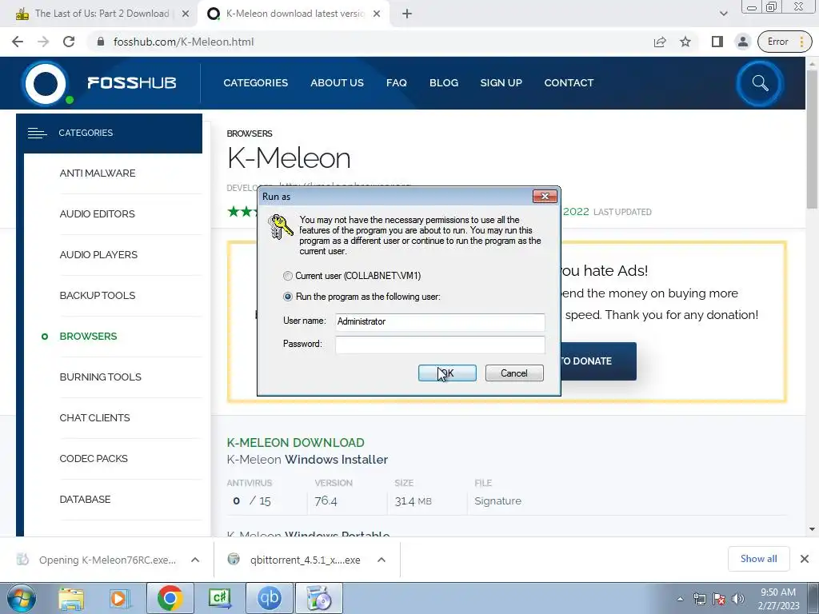
Task: Open the C# application taskbar icon
Action: point(219,598)
